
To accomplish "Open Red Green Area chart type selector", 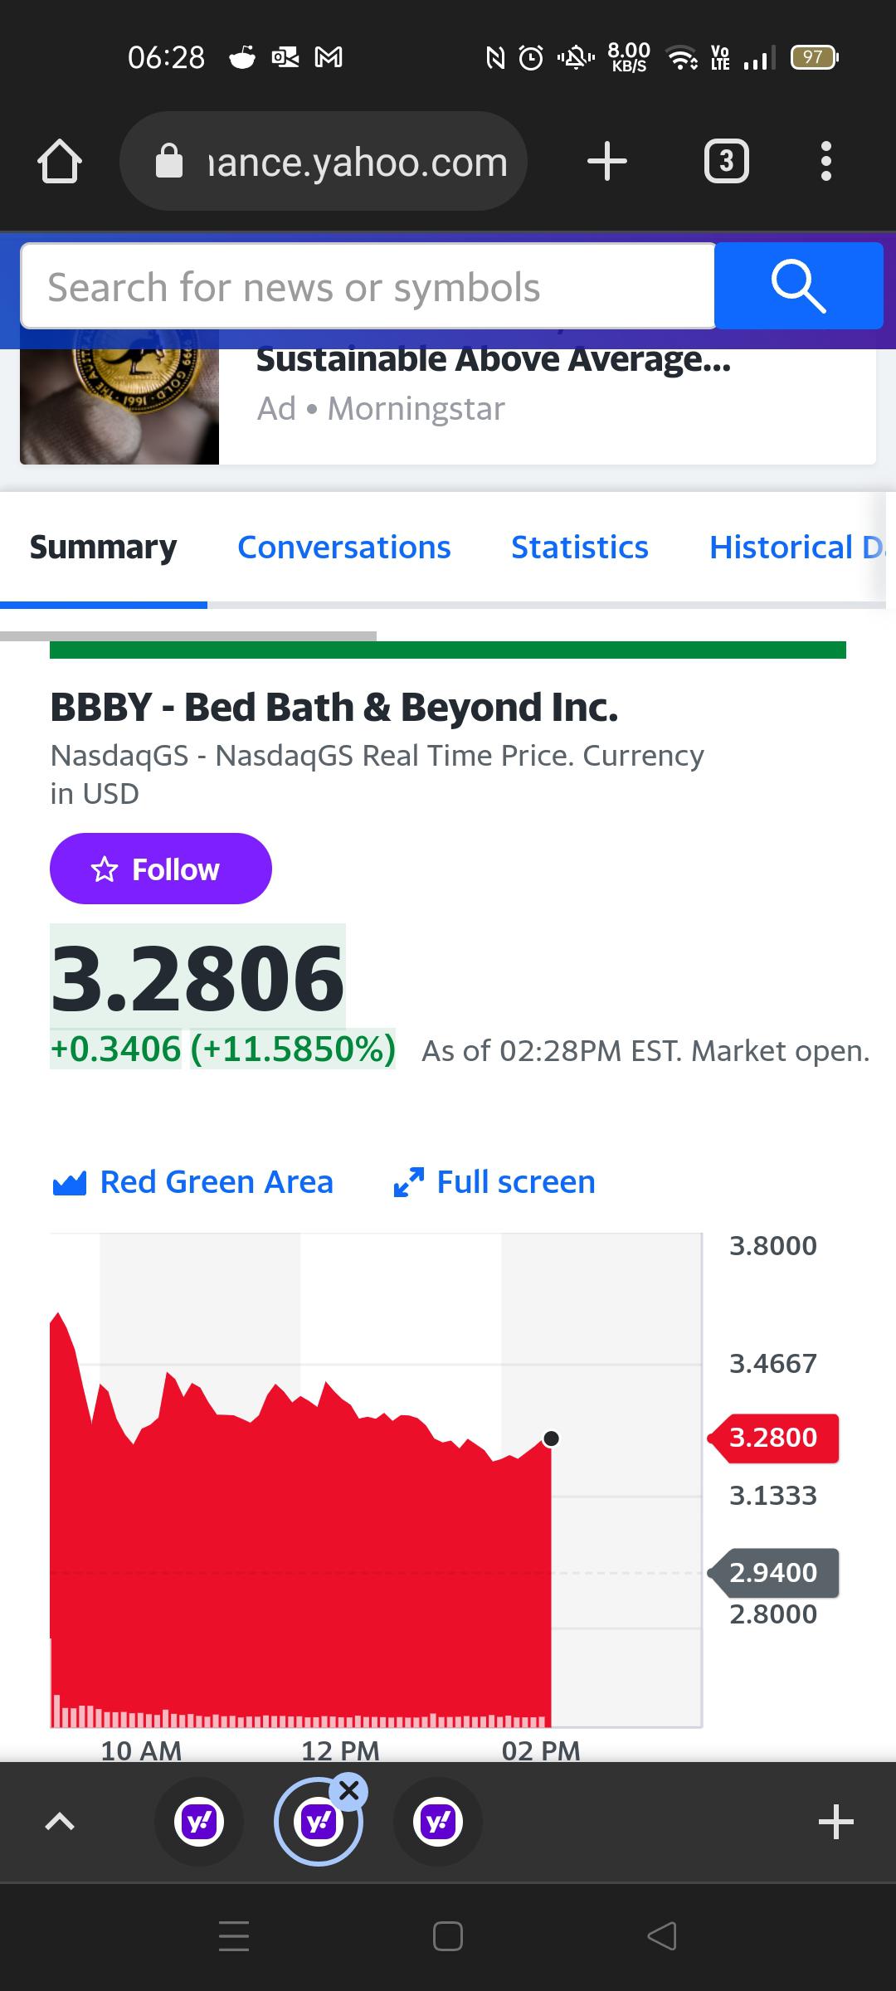I will 193,1182.
